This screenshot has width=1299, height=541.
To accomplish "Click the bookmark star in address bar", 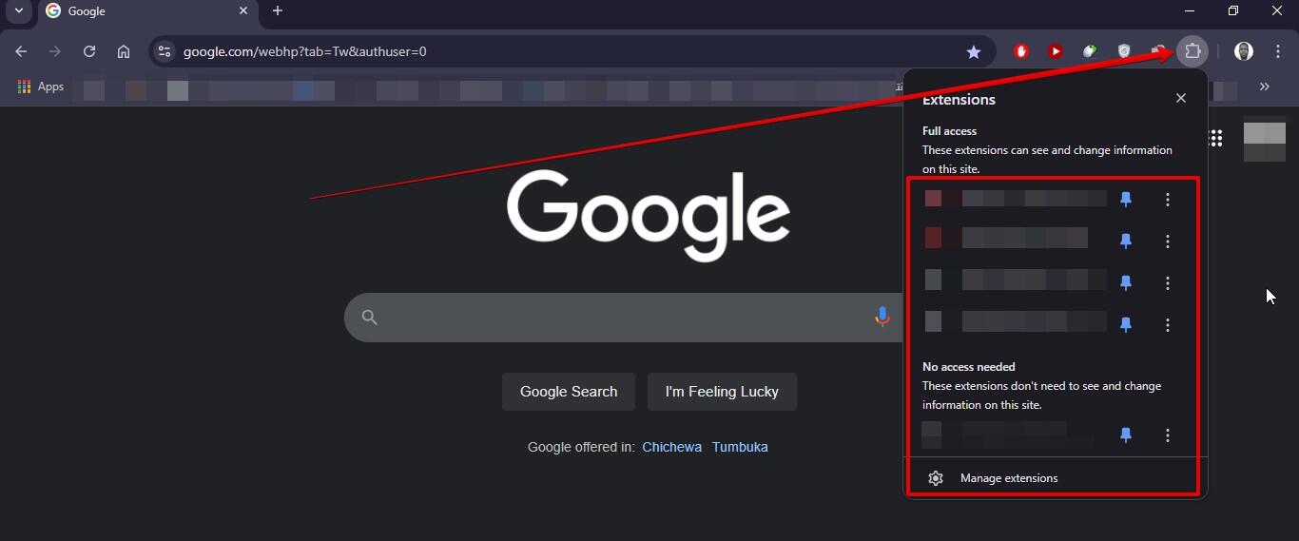I will tap(973, 52).
